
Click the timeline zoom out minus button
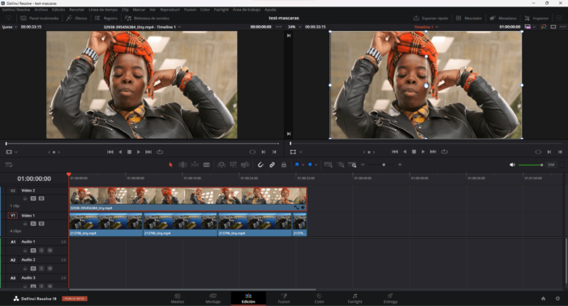point(363,165)
